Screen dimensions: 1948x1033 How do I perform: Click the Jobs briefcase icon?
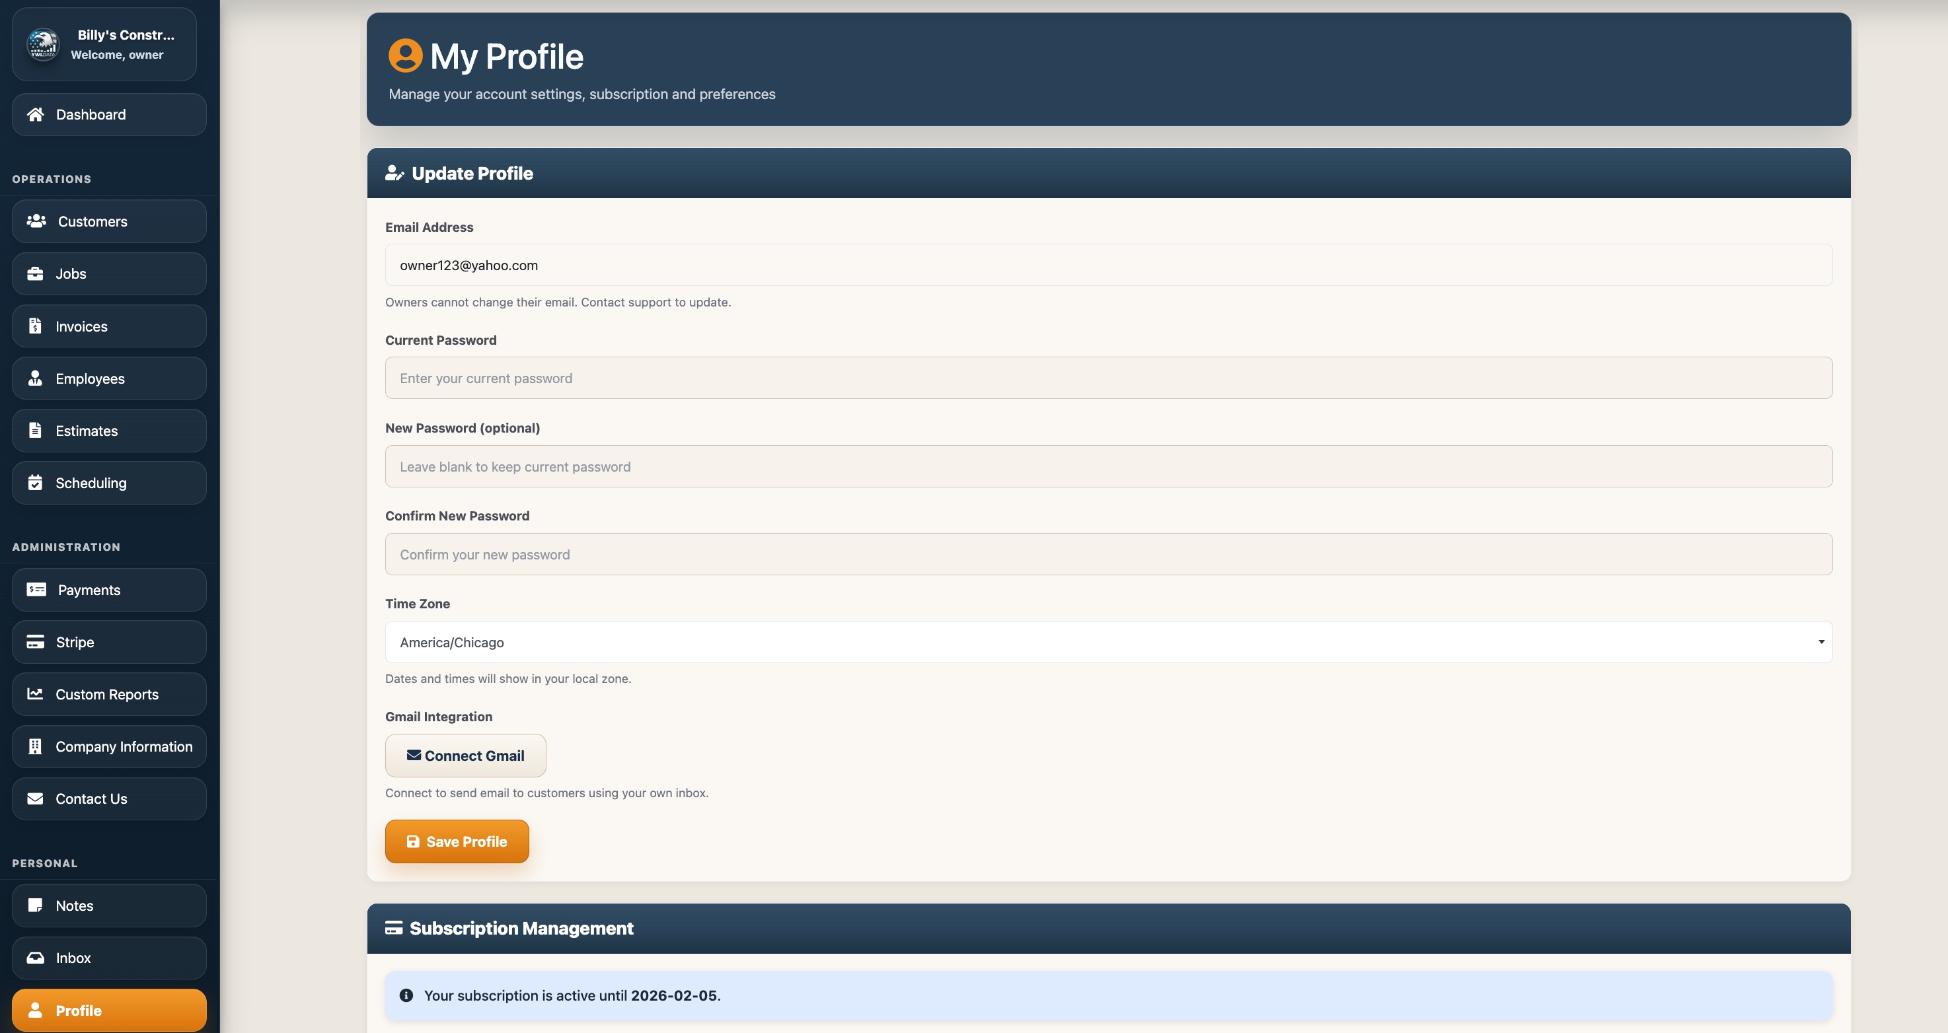(x=35, y=273)
